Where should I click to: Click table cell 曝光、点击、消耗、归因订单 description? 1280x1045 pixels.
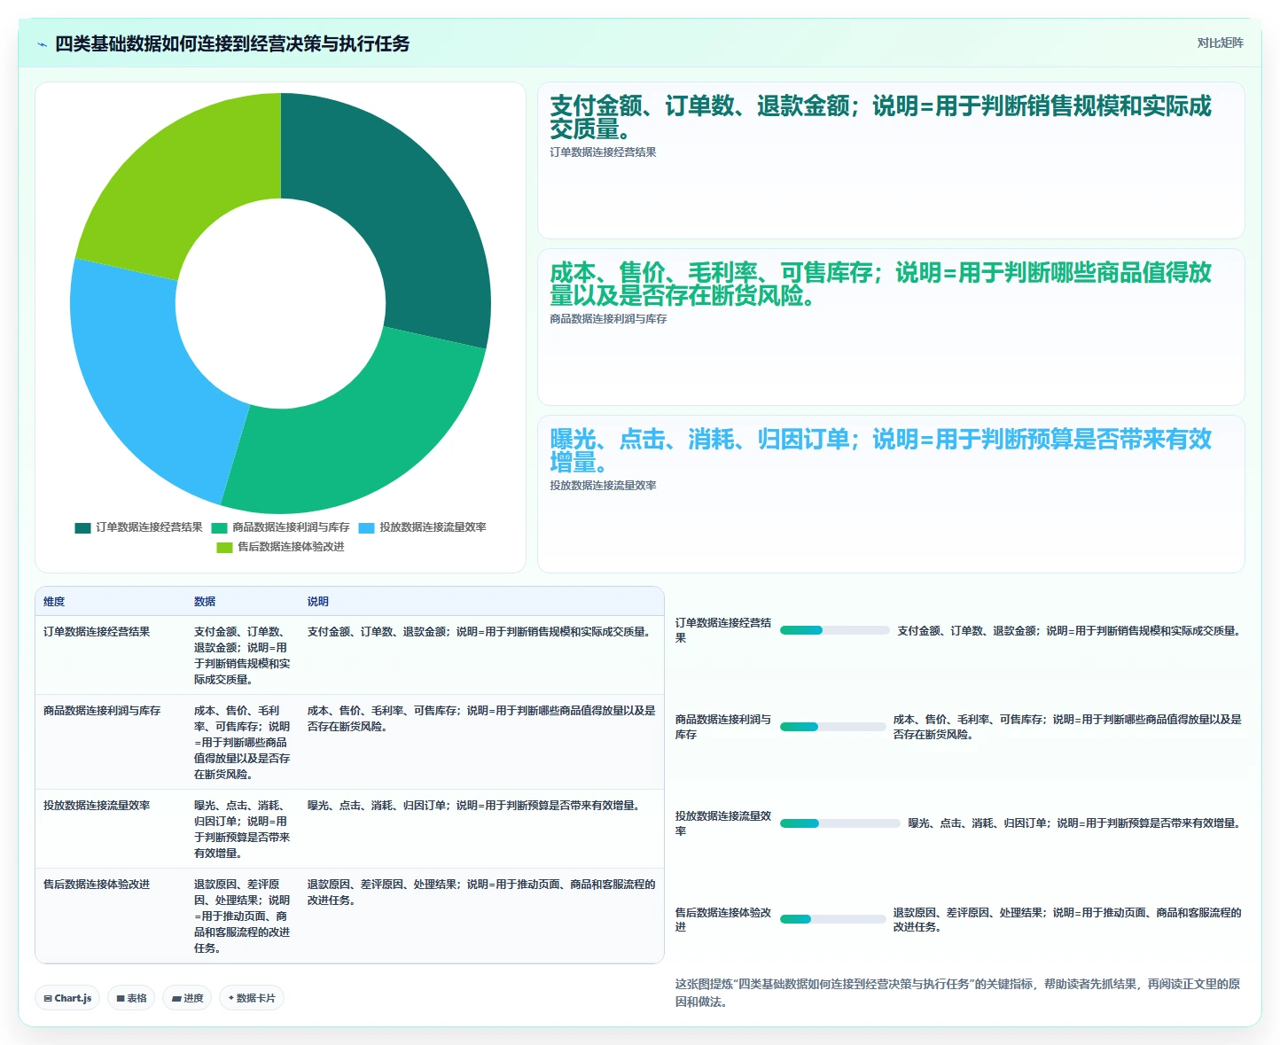click(475, 806)
